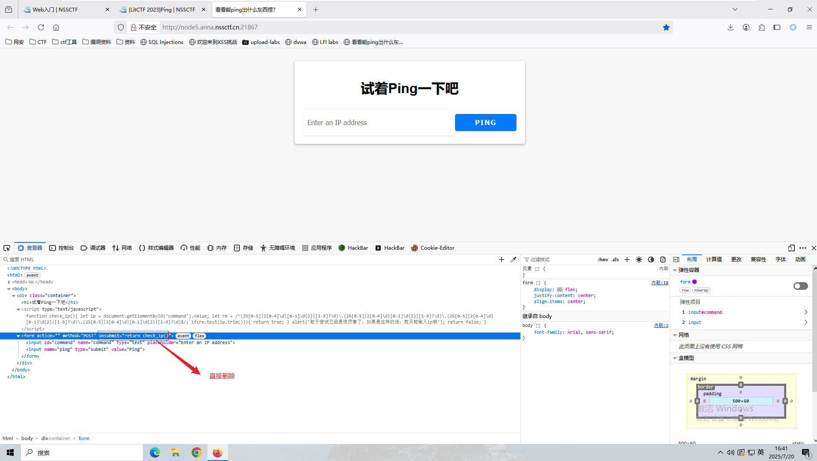Expand the head element in the HTML tree
The width and height of the screenshot is (817, 461).
(x=9, y=282)
